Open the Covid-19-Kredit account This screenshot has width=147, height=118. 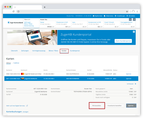pos(112,24)
